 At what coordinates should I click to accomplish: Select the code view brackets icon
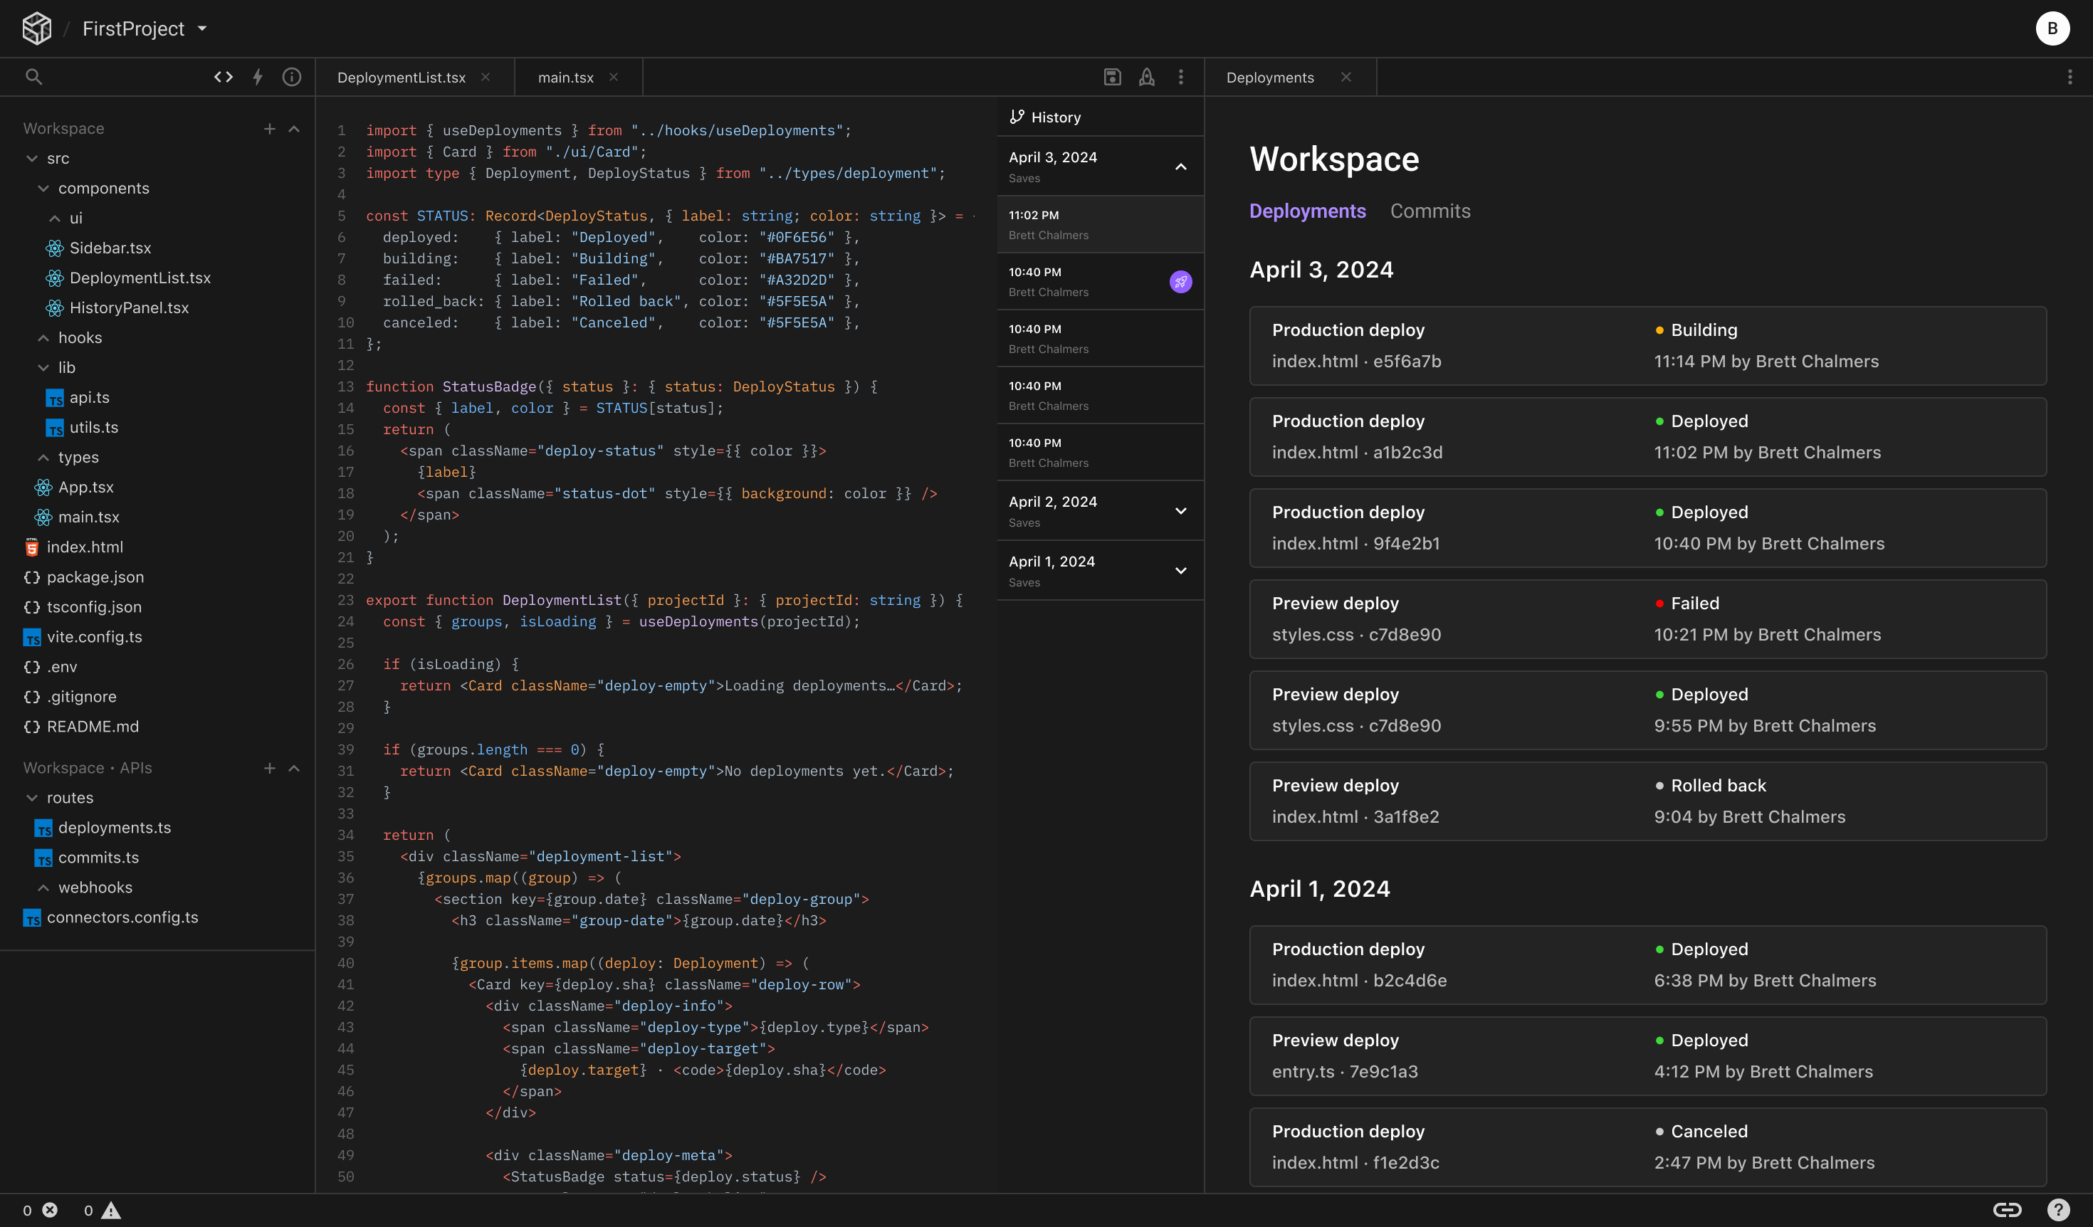tap(224, 76)
